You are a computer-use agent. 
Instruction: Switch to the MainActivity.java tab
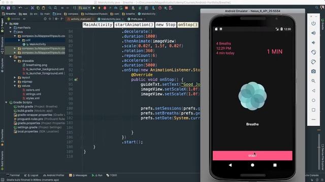coord(111,19)
